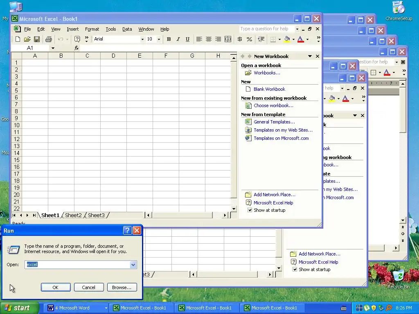Click the Microsoft Excel Help toolbar icon
419x314 pixels.
coord(77,39)
